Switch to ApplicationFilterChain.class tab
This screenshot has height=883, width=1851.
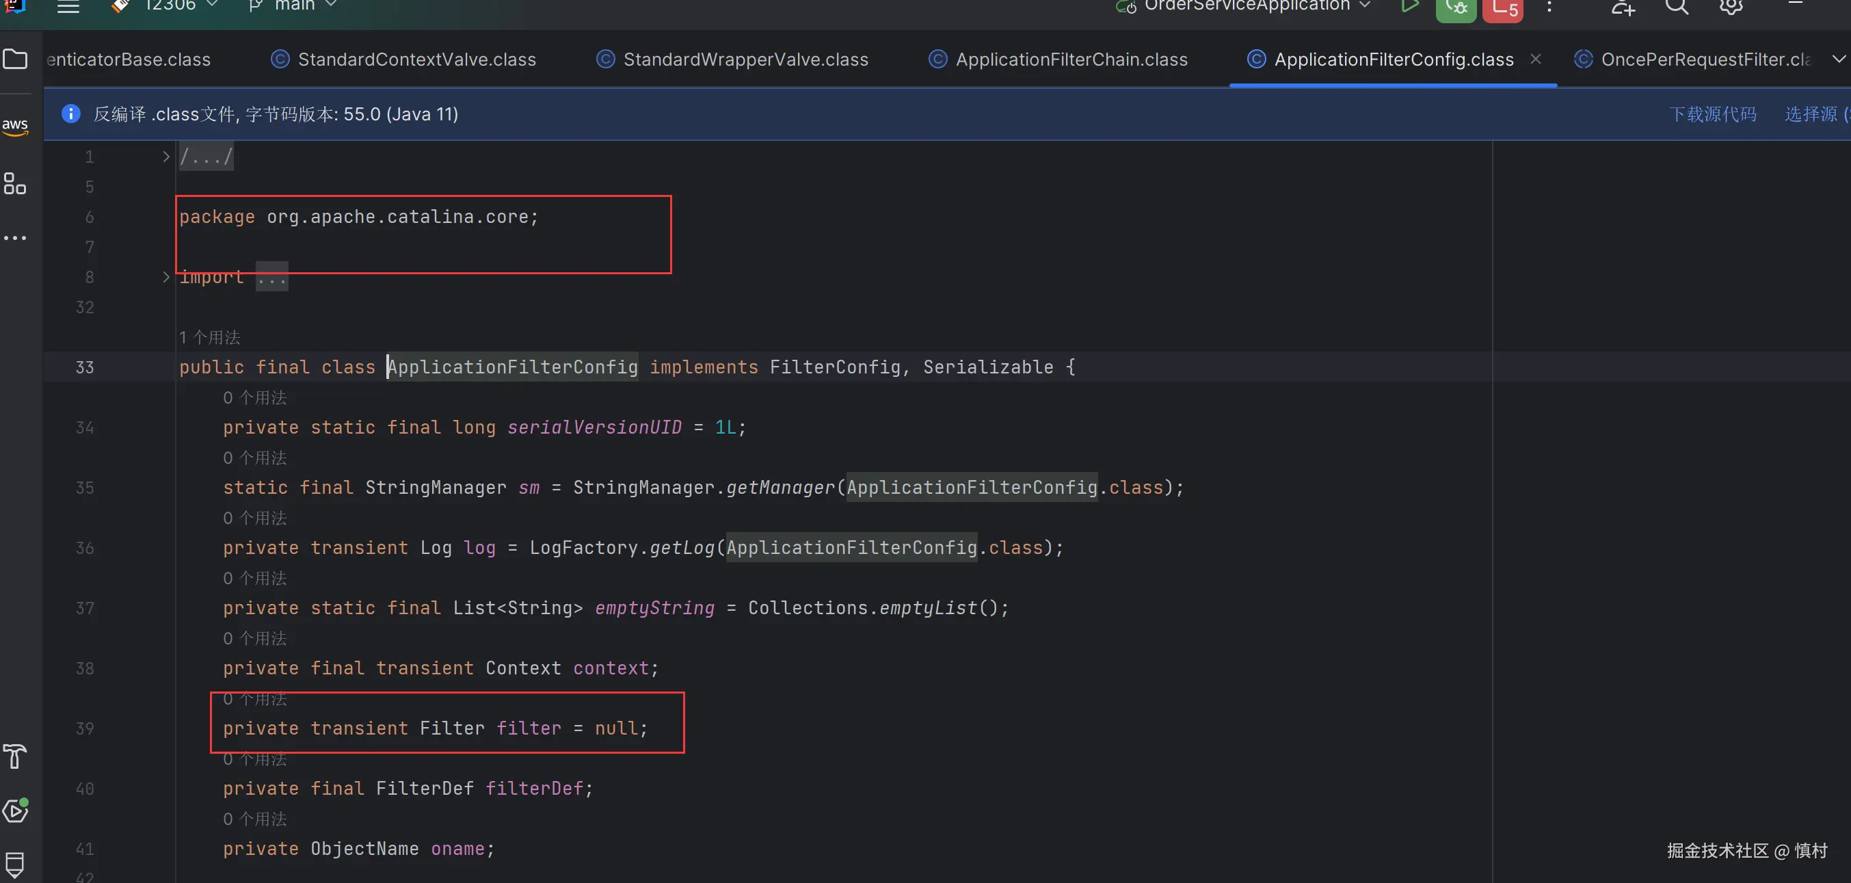pos(1071,60)
